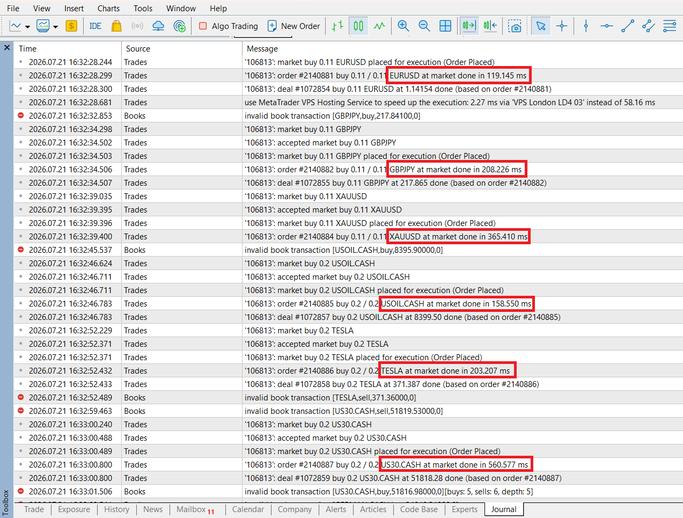Switch to the Calendar tab
This screenshot has height=518, width=683.
(x=248, y=509)
